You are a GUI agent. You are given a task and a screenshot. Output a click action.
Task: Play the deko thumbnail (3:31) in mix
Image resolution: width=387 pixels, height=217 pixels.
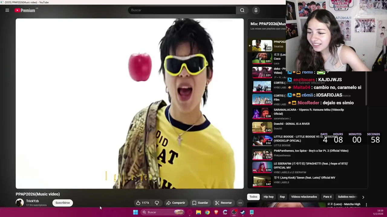(x=262, y=72)
